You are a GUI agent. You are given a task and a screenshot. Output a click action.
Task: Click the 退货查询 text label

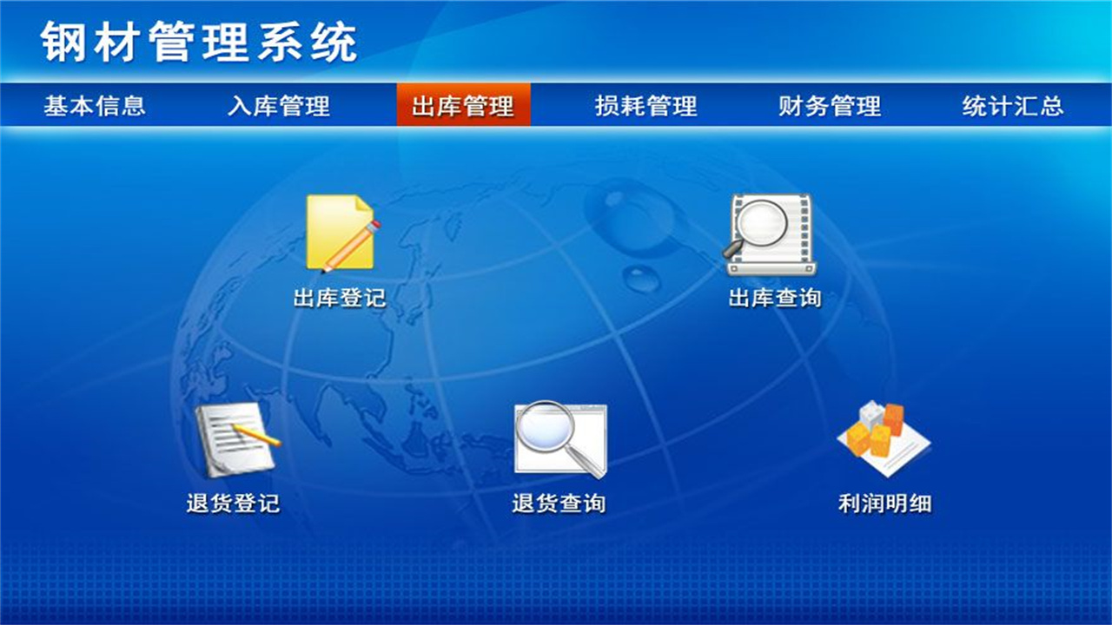[561, 501]
